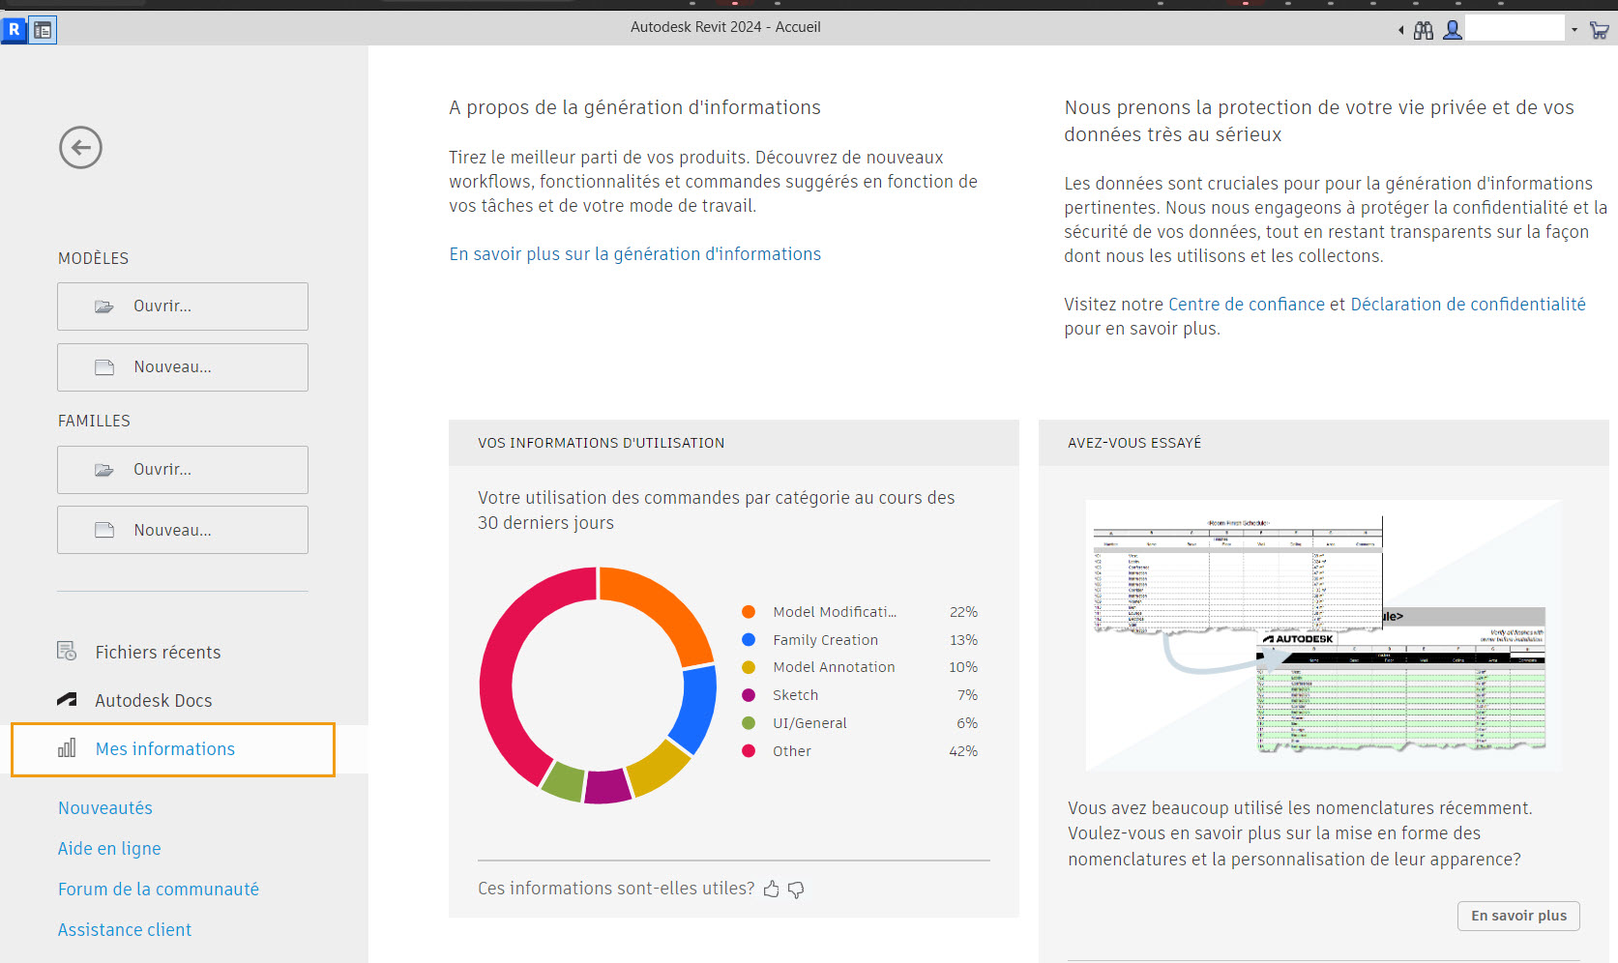Image resolution: width=1618 pixels, height=963 pixels.
Task: Give thumbs up feedback on usage insights
Action: coord(771,890)
